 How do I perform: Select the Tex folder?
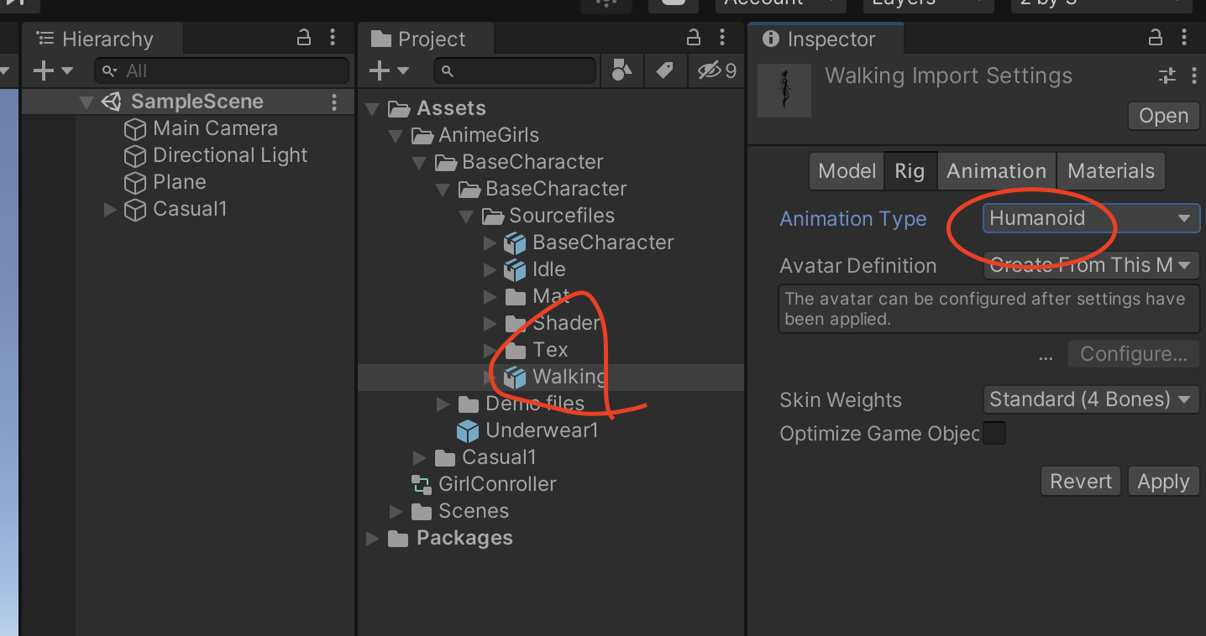click(550, 350)
